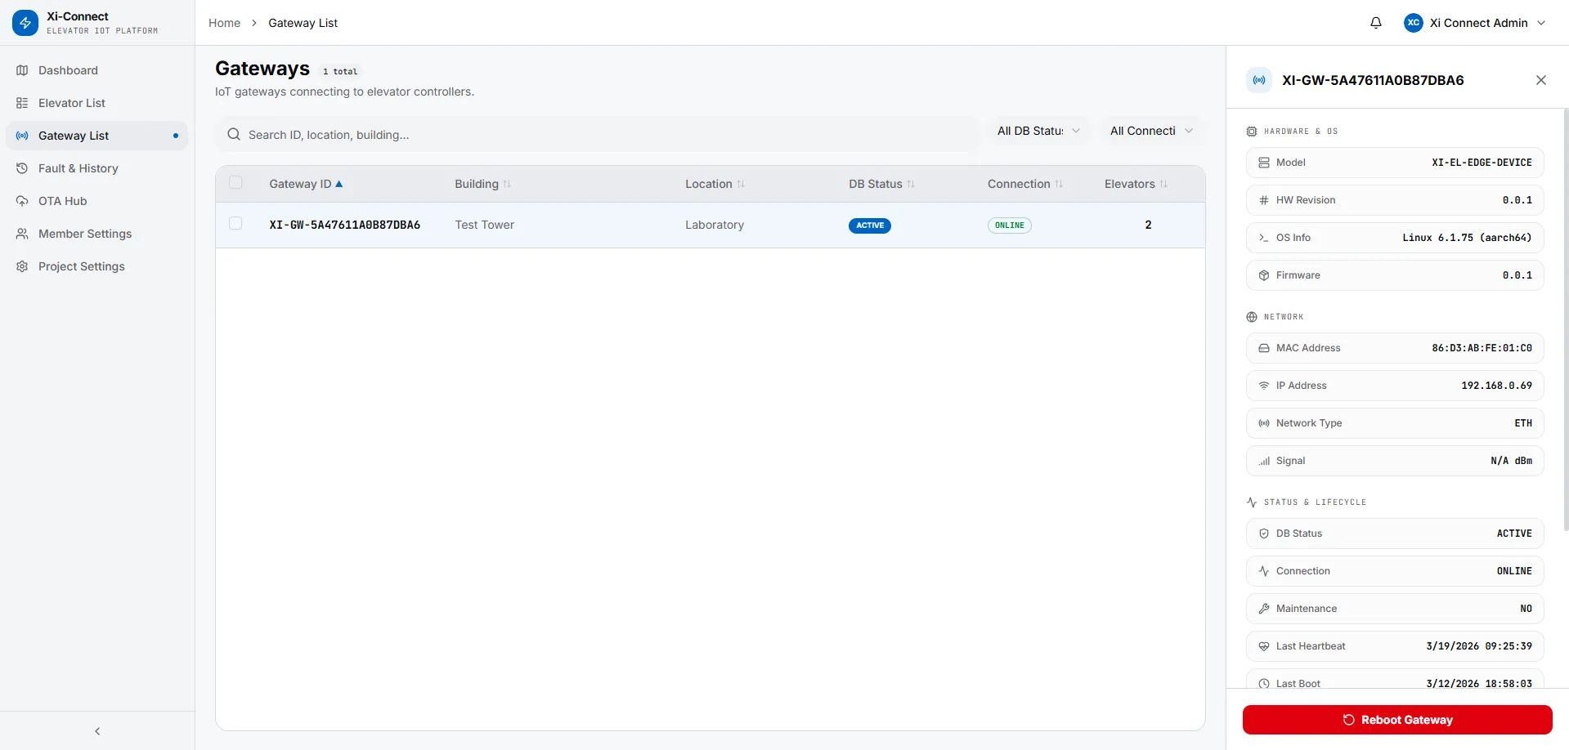The image size is (1569, 750).
Task: Sort by Gateway ID ascending arrow
Action: coord(339,184)
